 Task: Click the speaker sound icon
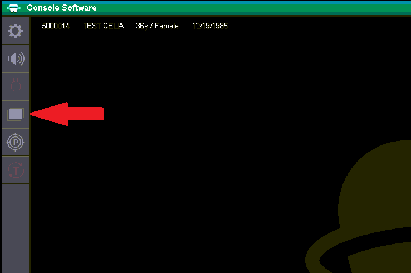tap(16, 58)
